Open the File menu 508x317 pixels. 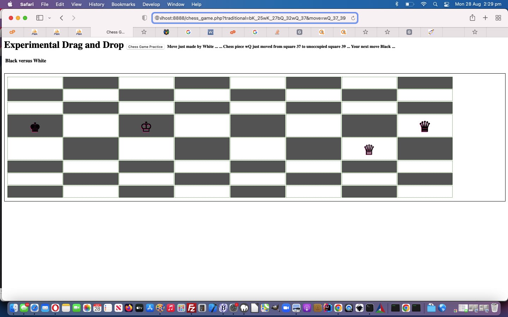tap(45, 4)
